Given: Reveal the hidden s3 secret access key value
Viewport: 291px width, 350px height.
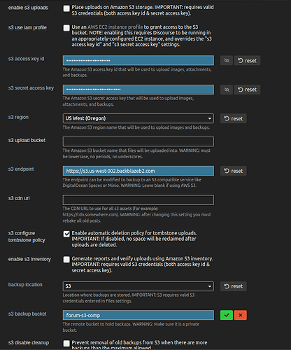Looking at the screenshot, I should pos(227,90).
